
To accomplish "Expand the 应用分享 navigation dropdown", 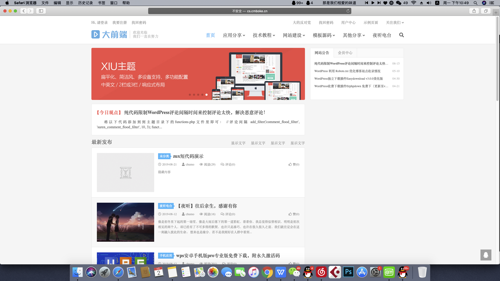I will 234,35.
